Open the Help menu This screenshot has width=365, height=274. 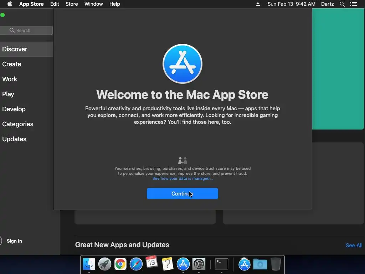(x=114, y=4)
